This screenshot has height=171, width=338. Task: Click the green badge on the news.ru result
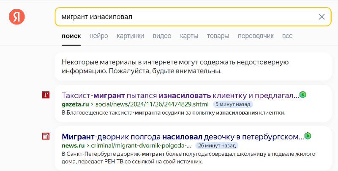coord(308,136)
